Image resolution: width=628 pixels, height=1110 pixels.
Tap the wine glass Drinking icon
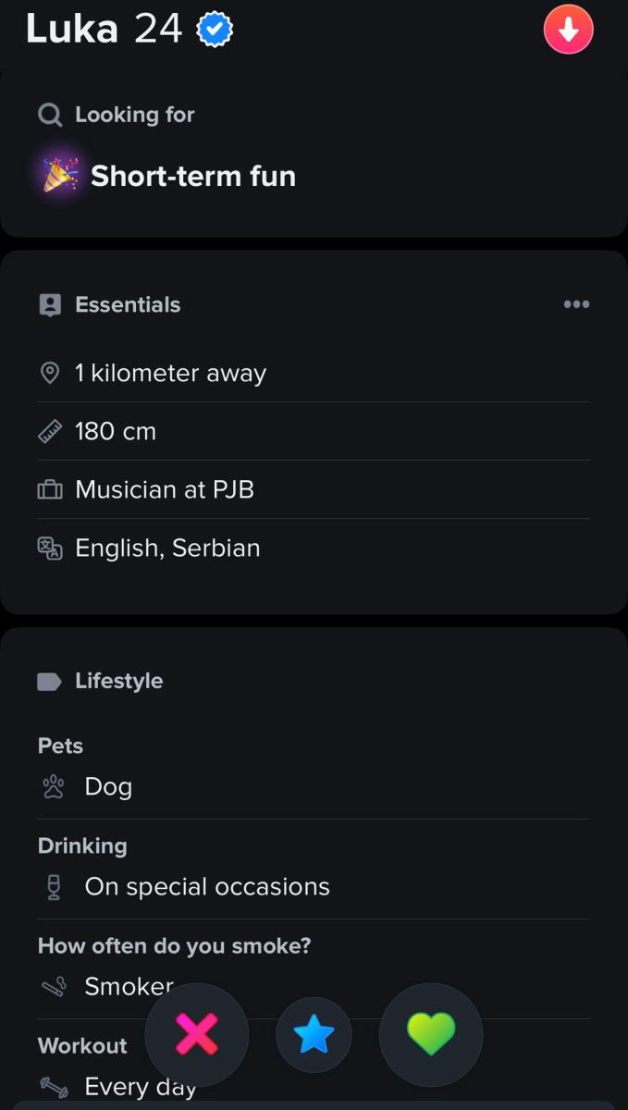pyautogui.click(x=54, y=887)
